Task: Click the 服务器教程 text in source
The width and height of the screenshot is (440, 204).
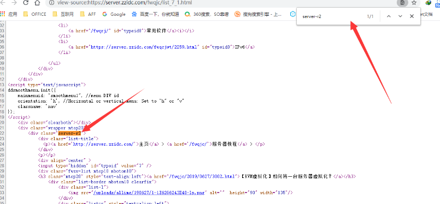Action: (225, 144)
